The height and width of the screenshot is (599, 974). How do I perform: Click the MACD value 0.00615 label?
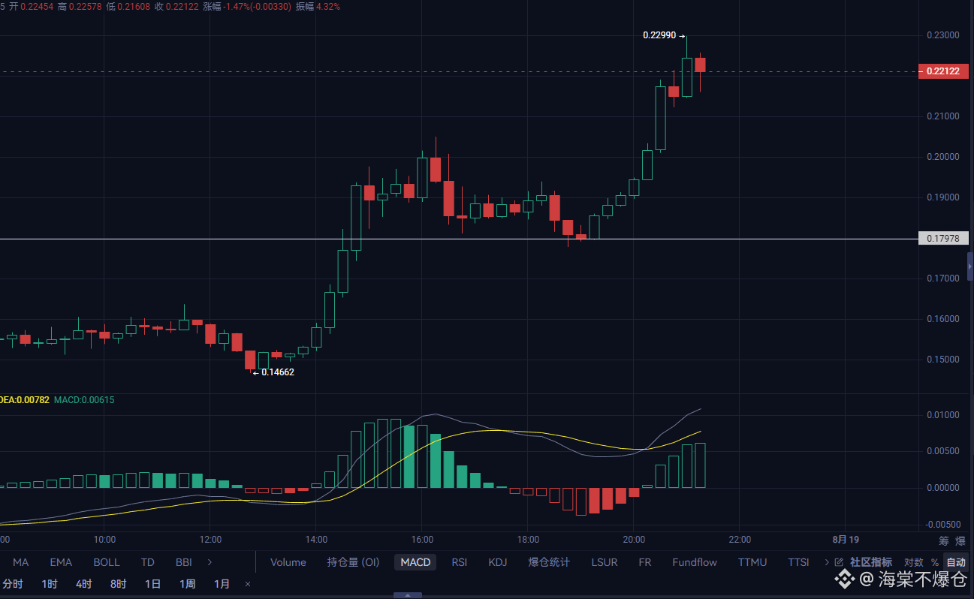[84, 400]
